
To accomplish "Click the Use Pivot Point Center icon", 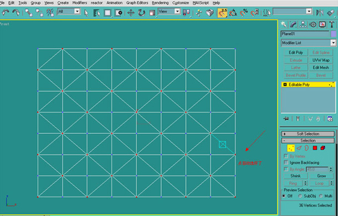I will pyautogui.click(x=186, y=12).
